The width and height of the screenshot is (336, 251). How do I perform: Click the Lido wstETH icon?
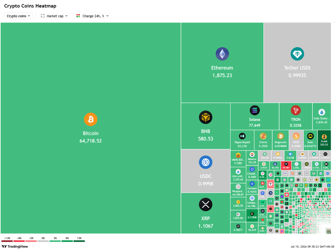click(238, 172)
